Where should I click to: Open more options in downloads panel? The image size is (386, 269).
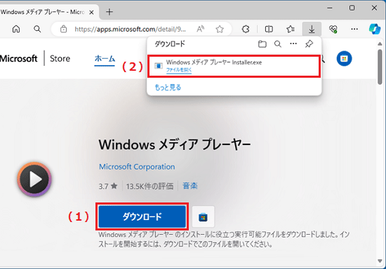pos(293,43)
